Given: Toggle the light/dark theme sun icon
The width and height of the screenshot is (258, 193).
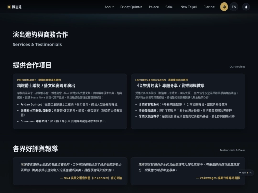Looking at the screenshot, I should (x=246, y=7).
